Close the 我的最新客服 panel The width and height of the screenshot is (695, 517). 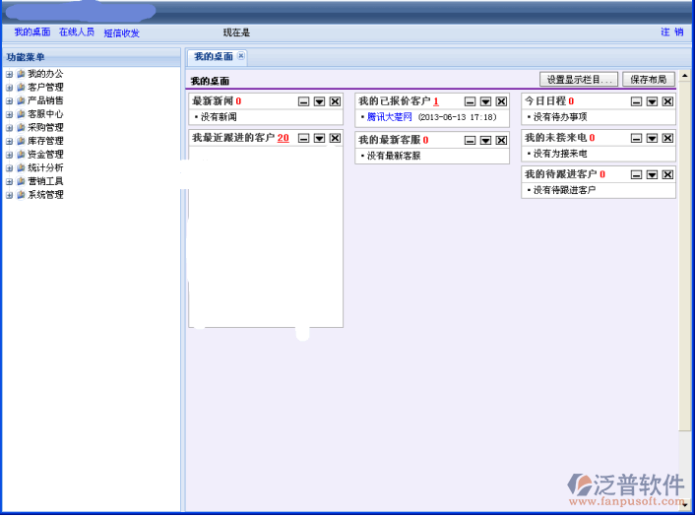click(501, 141)
